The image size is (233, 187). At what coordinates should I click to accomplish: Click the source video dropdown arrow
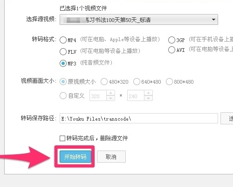213,20
